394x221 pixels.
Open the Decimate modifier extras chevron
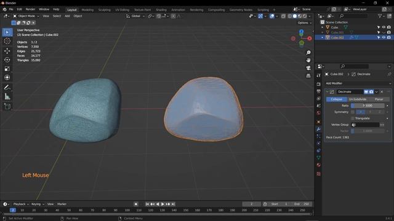pos(376,91)
